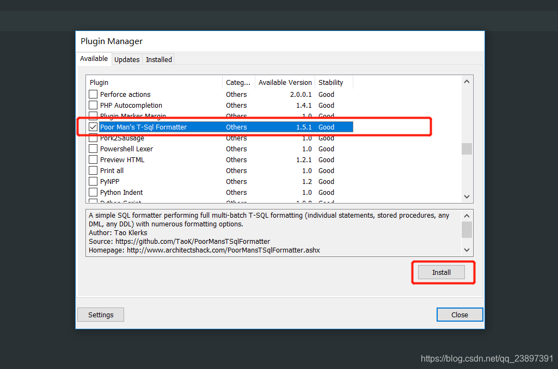
Task: Tick the Pork2Sausage checkbox
Action: pos(93,138)
